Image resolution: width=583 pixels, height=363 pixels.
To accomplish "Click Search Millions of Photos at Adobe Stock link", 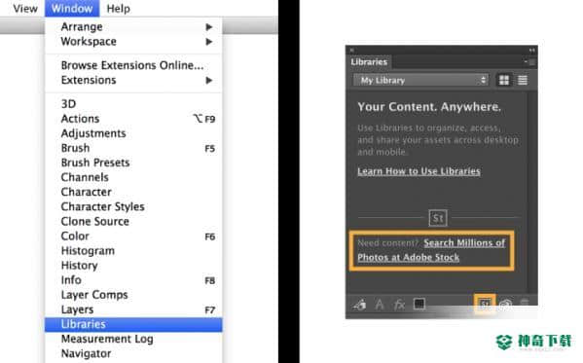I will pos(431,250).
